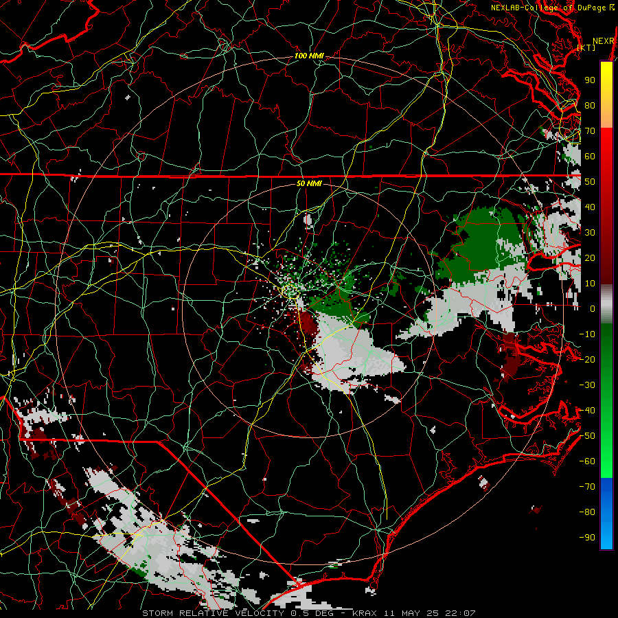Select the -10 value on the velocity scale
The height and width of the screenshot is (618, 618).
pyautogui.click(x=587, y=334)
